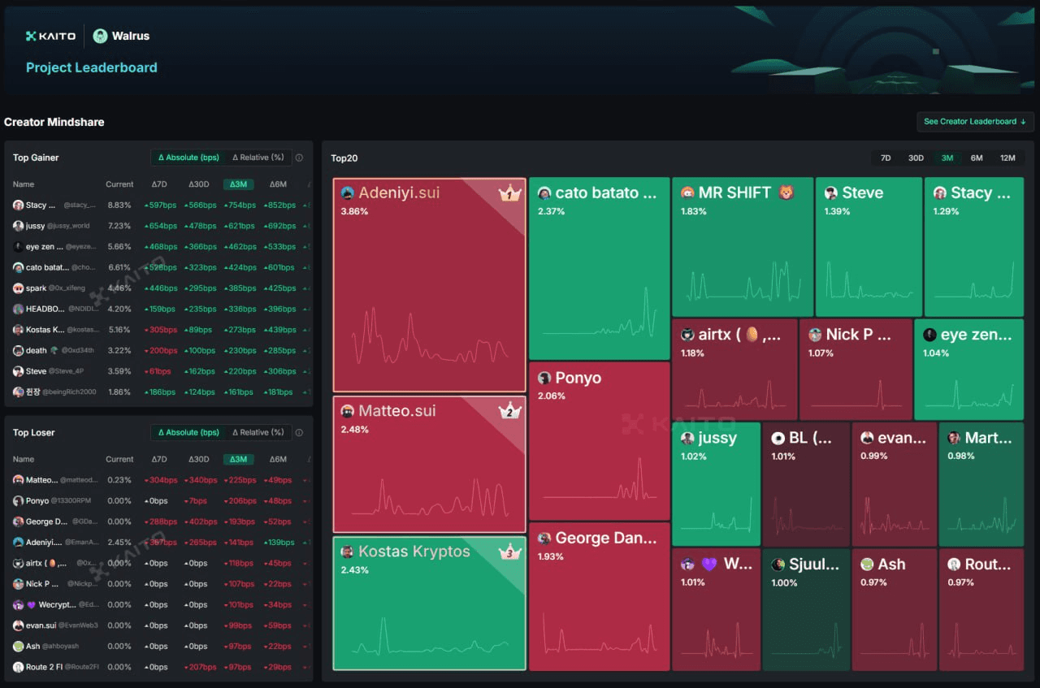The height and width of the screenshot is (688, 1040).
Task: Open the Ponyo 2.06% treemap tile
Action: click(600, 441)
